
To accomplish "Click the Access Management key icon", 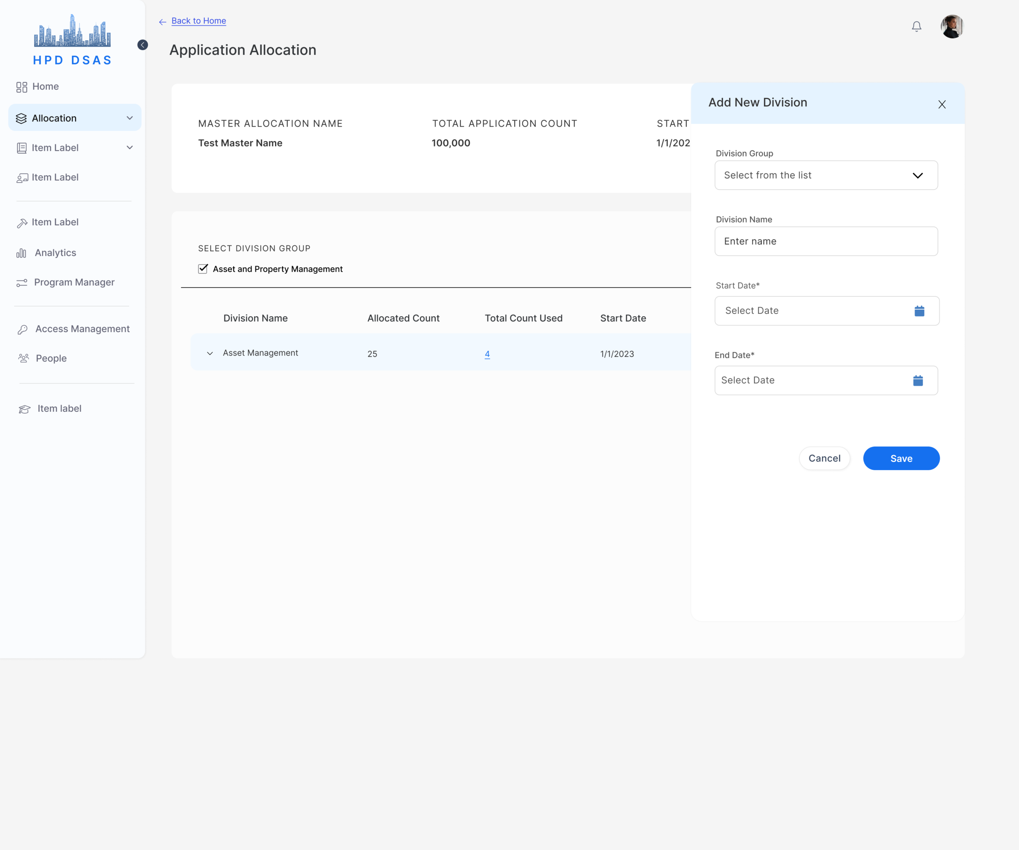I will coord(22,330).
